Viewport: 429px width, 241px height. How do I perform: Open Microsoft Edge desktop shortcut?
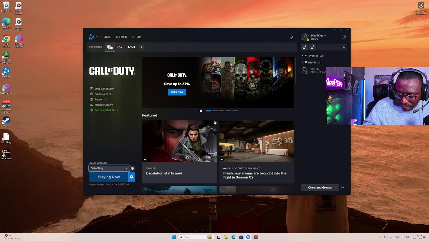click(6, 24)
